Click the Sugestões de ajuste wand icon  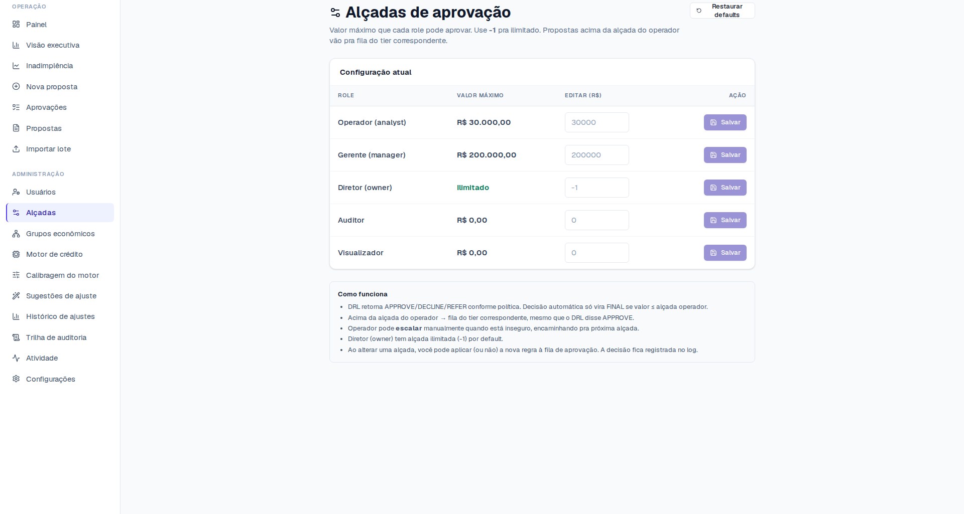[16, 296]
